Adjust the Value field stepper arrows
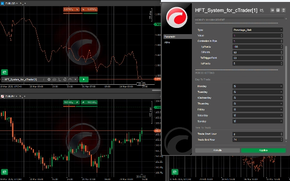Image resolution: width=290 pixels, height=181 pixels. [x=281, y=36]
